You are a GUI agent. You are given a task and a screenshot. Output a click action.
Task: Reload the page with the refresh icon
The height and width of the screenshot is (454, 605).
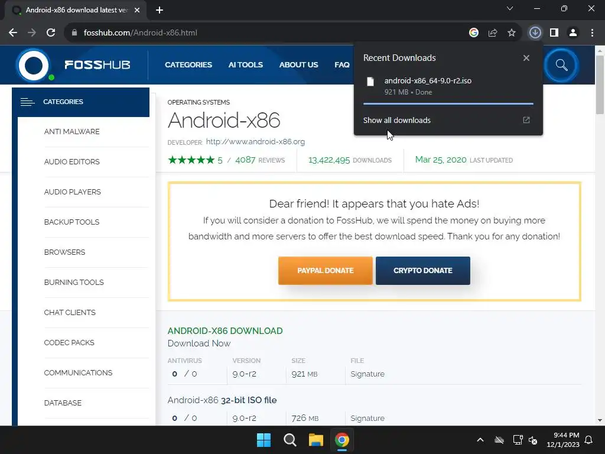click(51, 33)
